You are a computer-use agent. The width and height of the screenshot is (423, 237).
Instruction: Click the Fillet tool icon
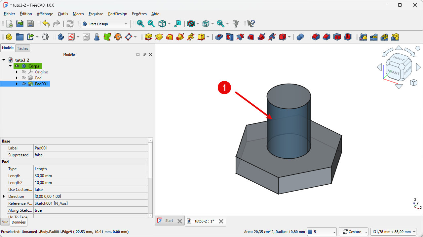pyautogui.click(x=316, y=37)
